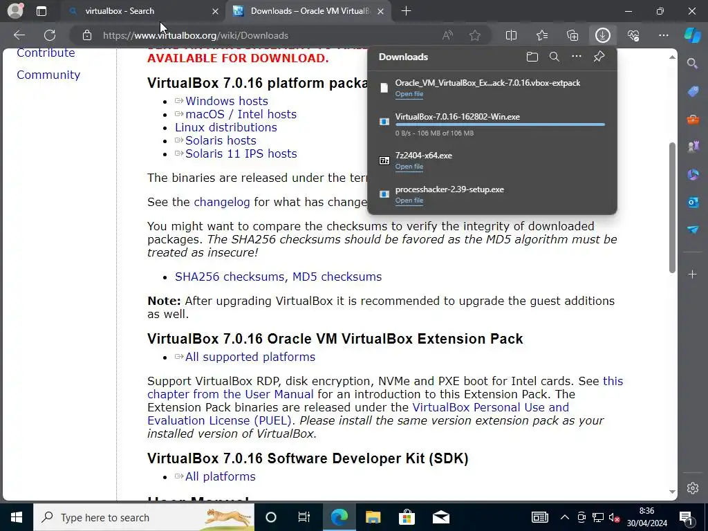Open the macOS / Intel hosts link

241,114
